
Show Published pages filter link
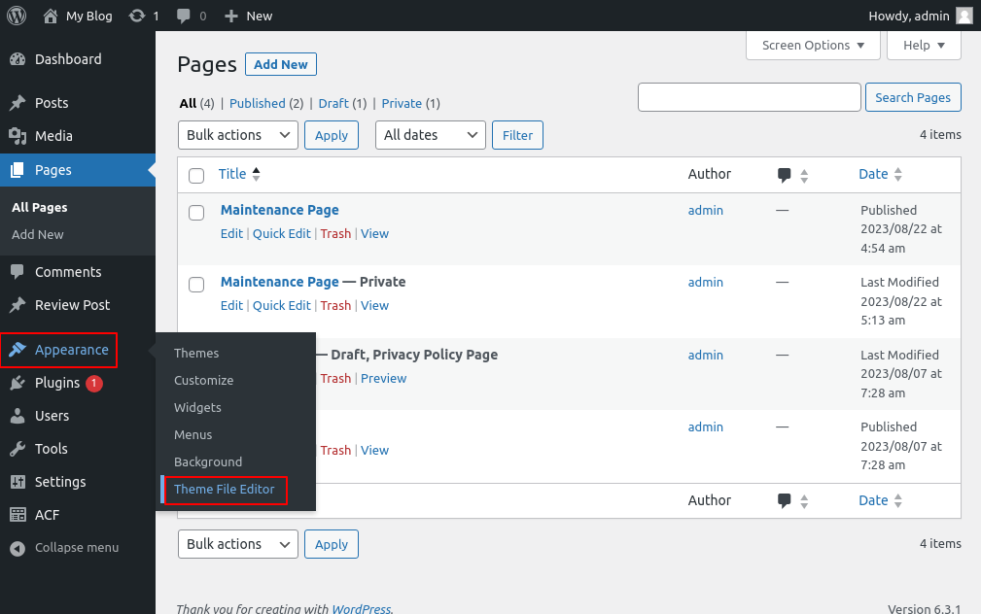pos(257,103)
